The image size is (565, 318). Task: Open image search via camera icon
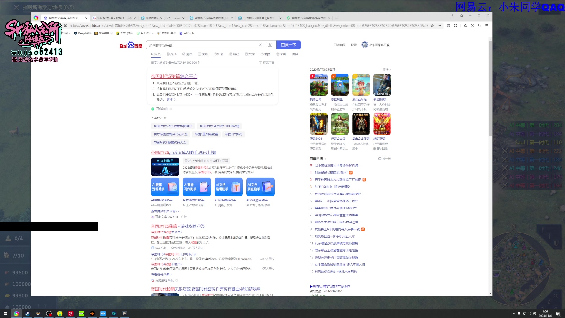coord(270,45)
